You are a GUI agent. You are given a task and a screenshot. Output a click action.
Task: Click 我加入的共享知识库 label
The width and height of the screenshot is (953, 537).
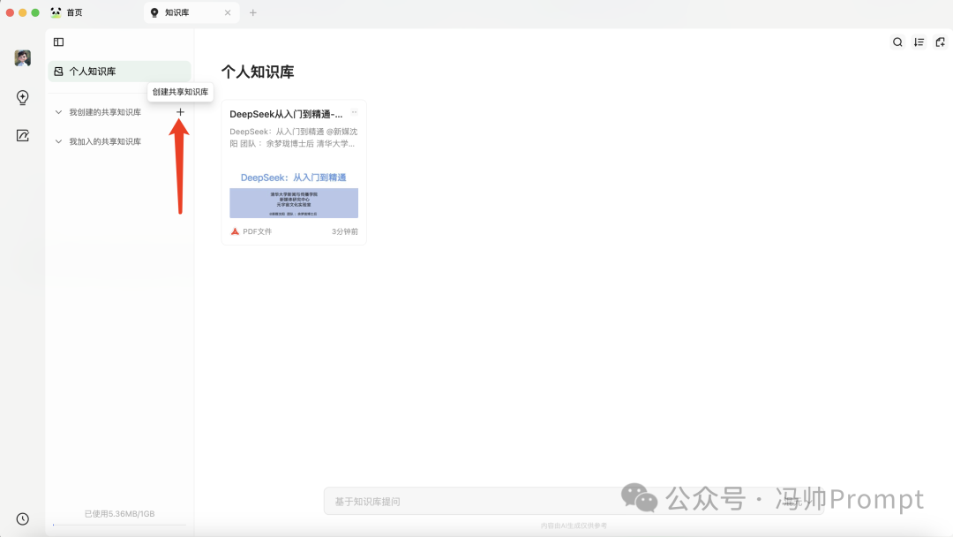tap(105, 141)
